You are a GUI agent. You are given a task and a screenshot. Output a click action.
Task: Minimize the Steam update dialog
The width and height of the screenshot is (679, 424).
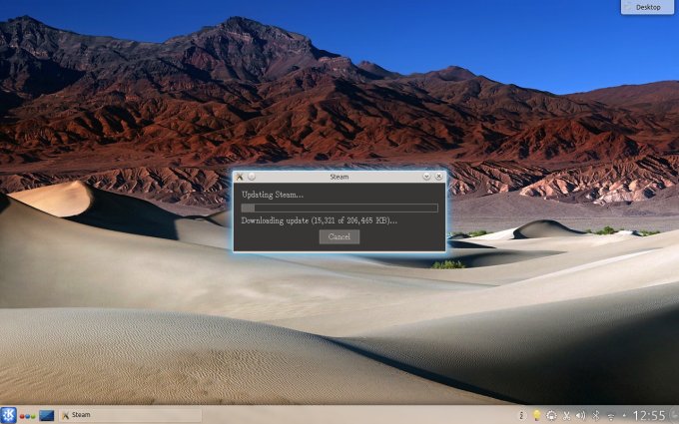pyautogui.click(x=426, y=177)
